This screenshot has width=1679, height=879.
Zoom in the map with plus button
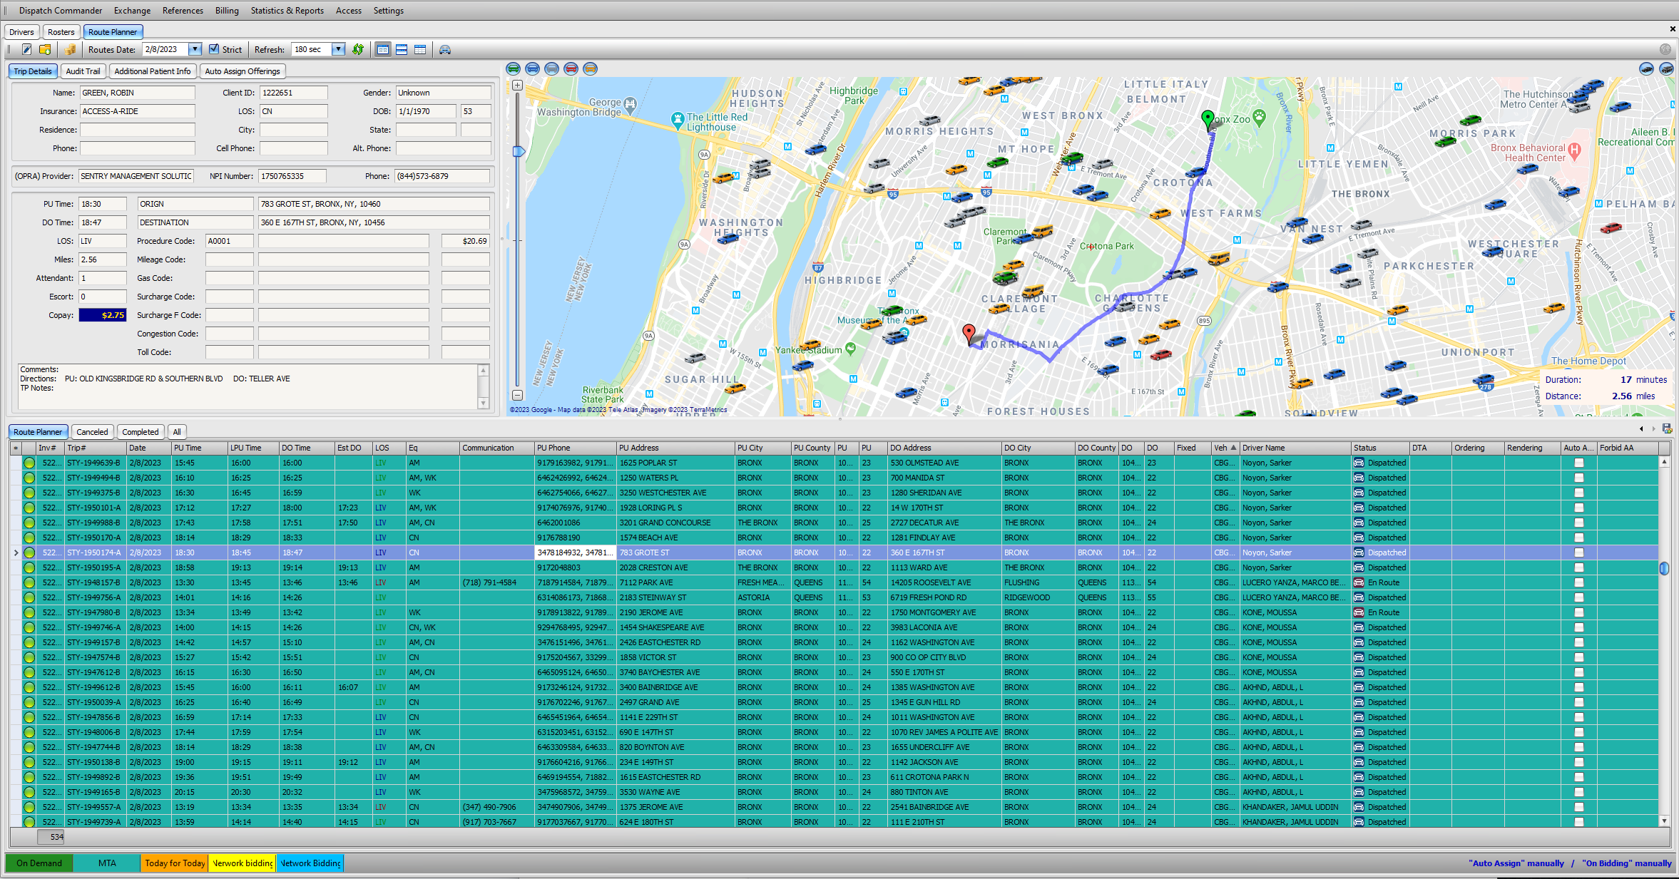click(x=518, y=85)
